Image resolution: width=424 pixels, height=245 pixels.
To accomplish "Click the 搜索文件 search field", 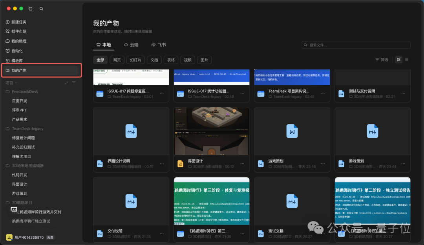I will click(x=356, y=45).
